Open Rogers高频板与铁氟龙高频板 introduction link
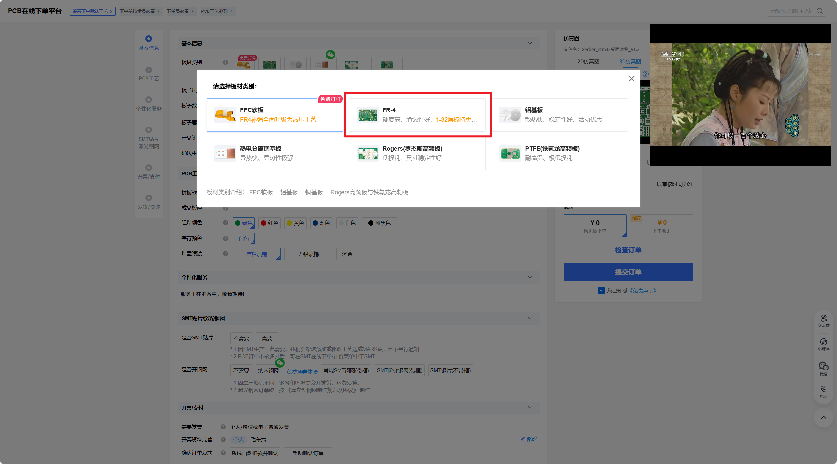This screenshot has width=837, height=464. 369,192
